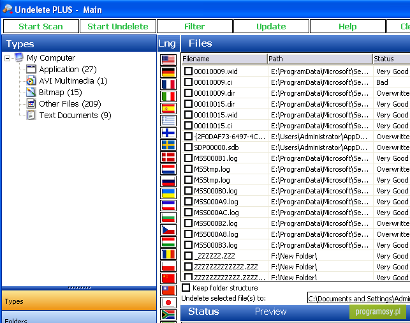Click the undelete destination path field
The width and height of the screenshot is (410, 323).
359,298
